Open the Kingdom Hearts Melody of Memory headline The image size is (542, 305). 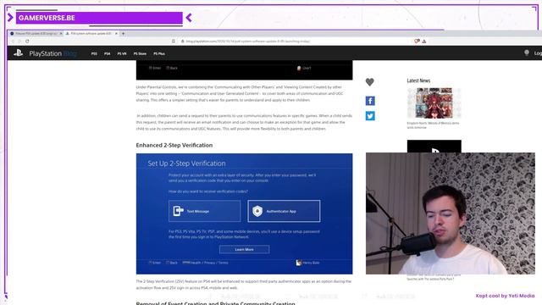pyautogui.click(x=433, y=125)
